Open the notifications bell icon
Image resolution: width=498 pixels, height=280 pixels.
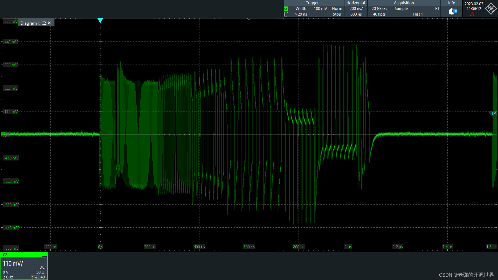click(453, 11)
